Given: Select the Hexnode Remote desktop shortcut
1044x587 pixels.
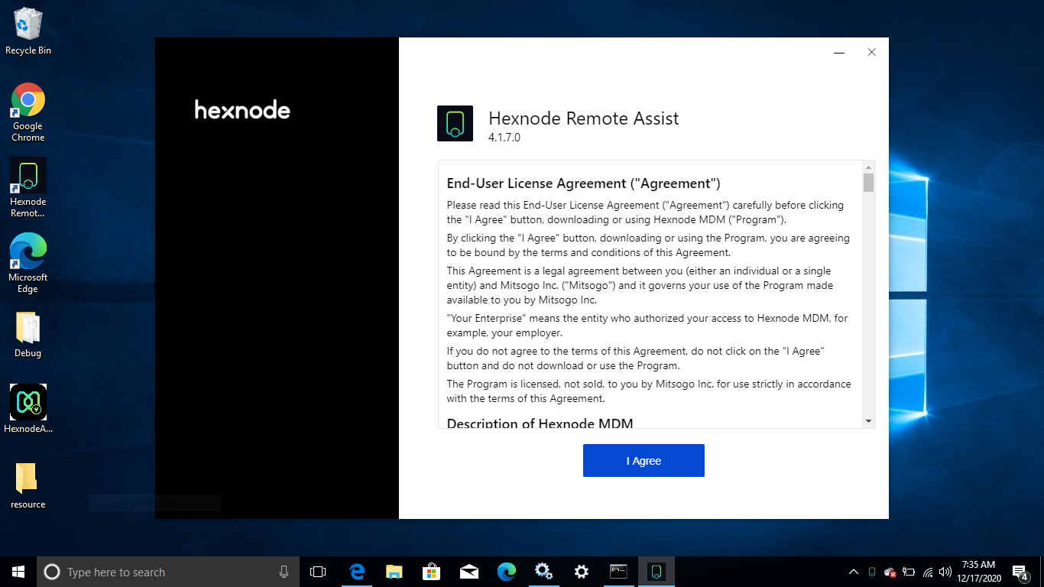Looking at the screenshot, I should click(28, 188).
